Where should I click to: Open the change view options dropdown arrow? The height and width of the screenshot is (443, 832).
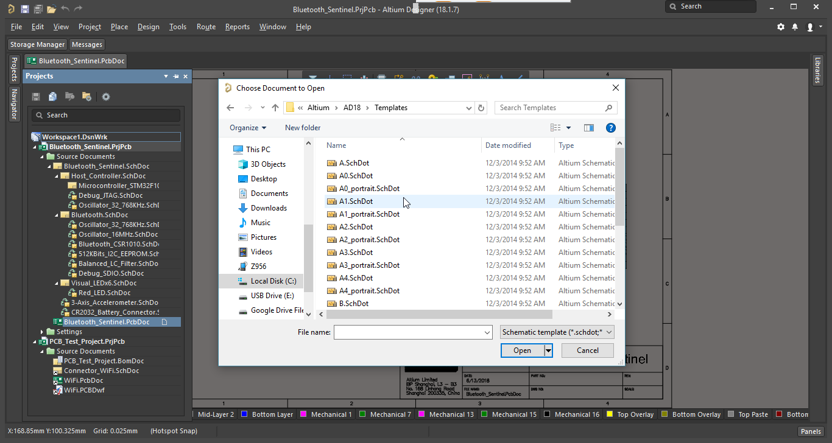(569, 128)
